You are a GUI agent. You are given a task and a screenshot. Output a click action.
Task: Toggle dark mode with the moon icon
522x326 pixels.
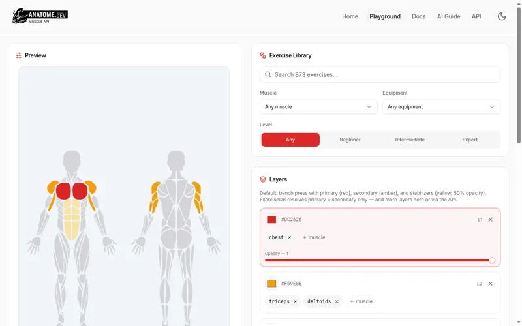tap(502, 16)
